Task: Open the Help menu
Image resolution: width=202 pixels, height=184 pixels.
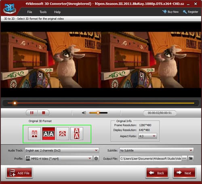Action: 57,12
